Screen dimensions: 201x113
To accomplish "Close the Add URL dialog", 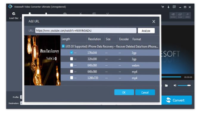I will (x=154, y=21).
